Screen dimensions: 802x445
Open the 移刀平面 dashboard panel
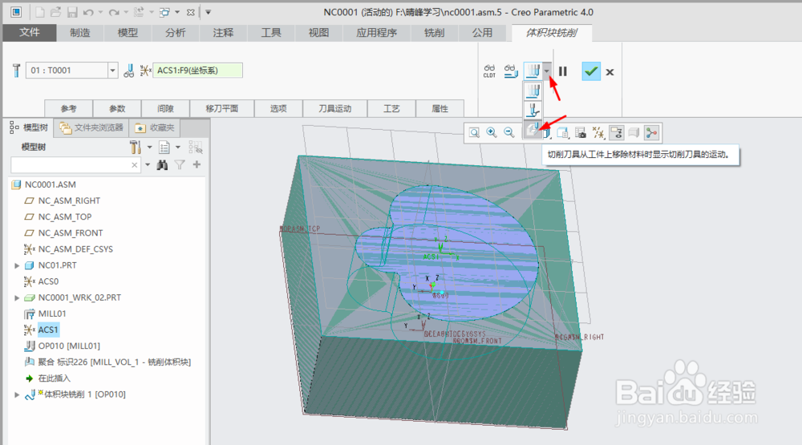click(222, 108)
